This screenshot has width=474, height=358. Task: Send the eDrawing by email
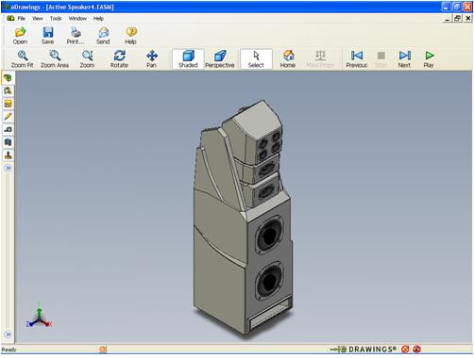pos(103,36)
